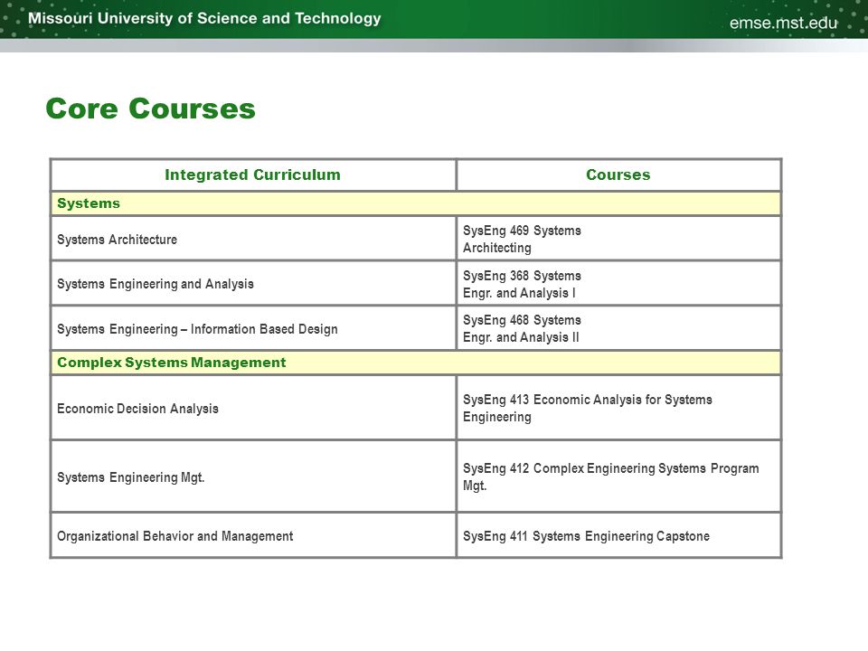The height and width of the screenshot is (651, 868).
Task: Click SysEng 412 Complex Engineering Systems Program Mgt.
Action: (618, 476)
